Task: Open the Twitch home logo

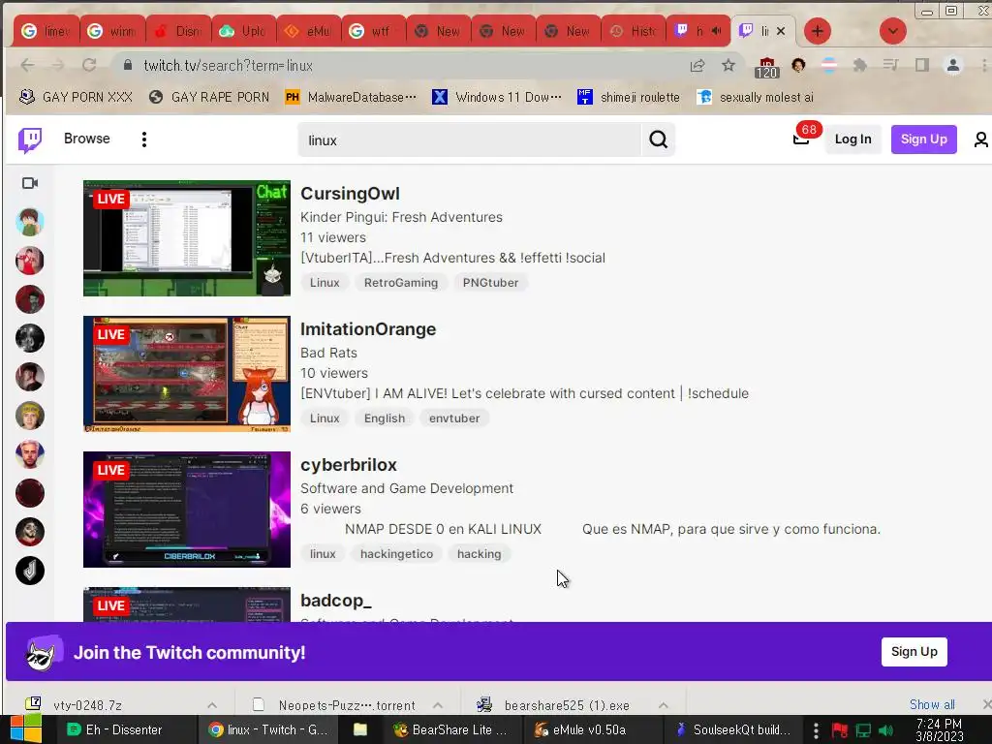Action: click(30, 139)
